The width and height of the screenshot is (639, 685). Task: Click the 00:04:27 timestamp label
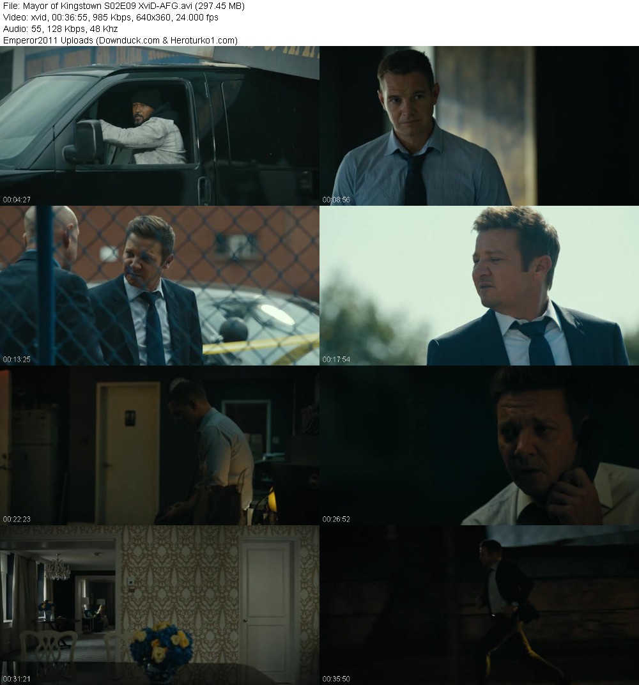(17, 199)
